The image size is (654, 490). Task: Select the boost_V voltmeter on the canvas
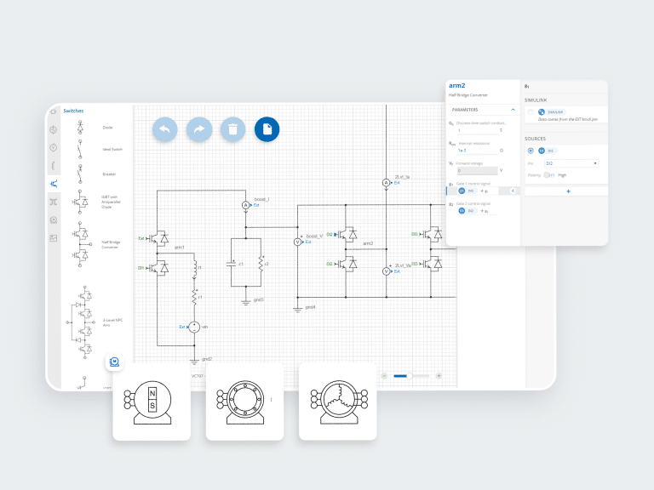coord(297,242)
